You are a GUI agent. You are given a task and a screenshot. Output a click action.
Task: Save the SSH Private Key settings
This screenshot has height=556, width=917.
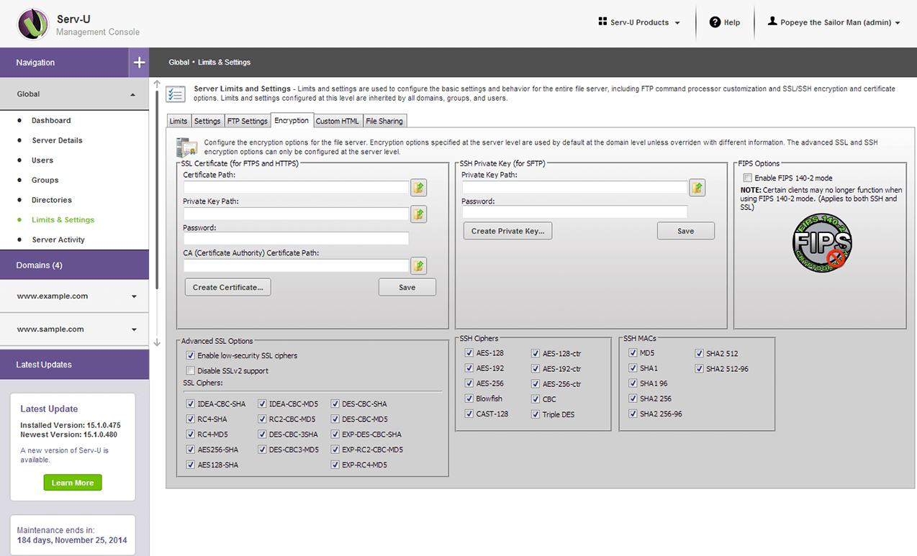pos(686,231)
